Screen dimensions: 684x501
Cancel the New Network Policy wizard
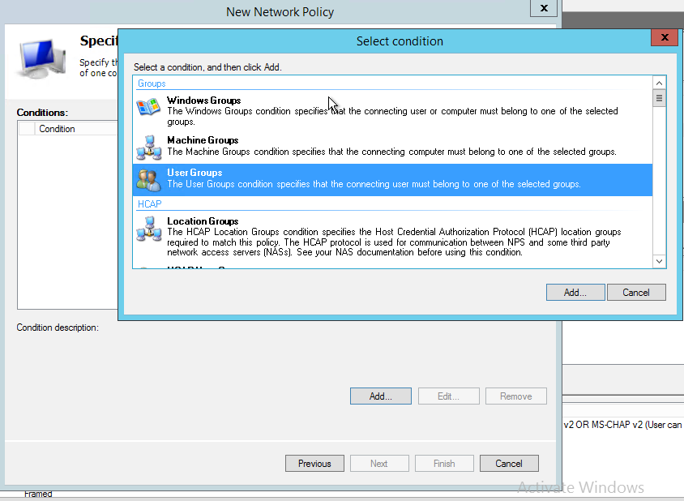[509, 464]
